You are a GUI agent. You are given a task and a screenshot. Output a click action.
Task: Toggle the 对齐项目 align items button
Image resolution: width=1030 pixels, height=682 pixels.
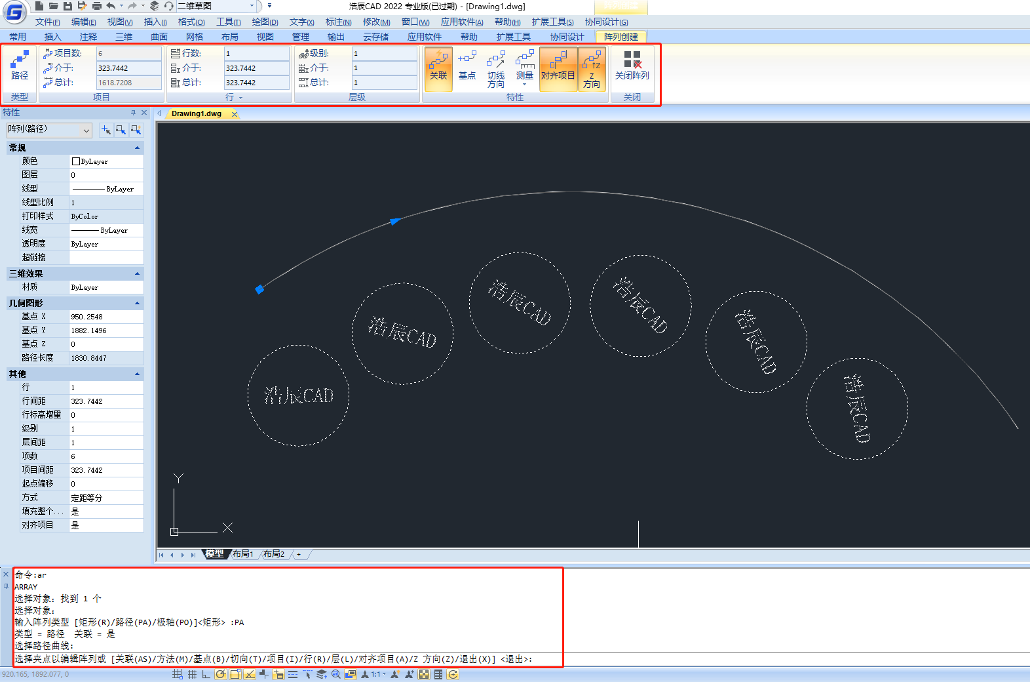click(558, 68)
